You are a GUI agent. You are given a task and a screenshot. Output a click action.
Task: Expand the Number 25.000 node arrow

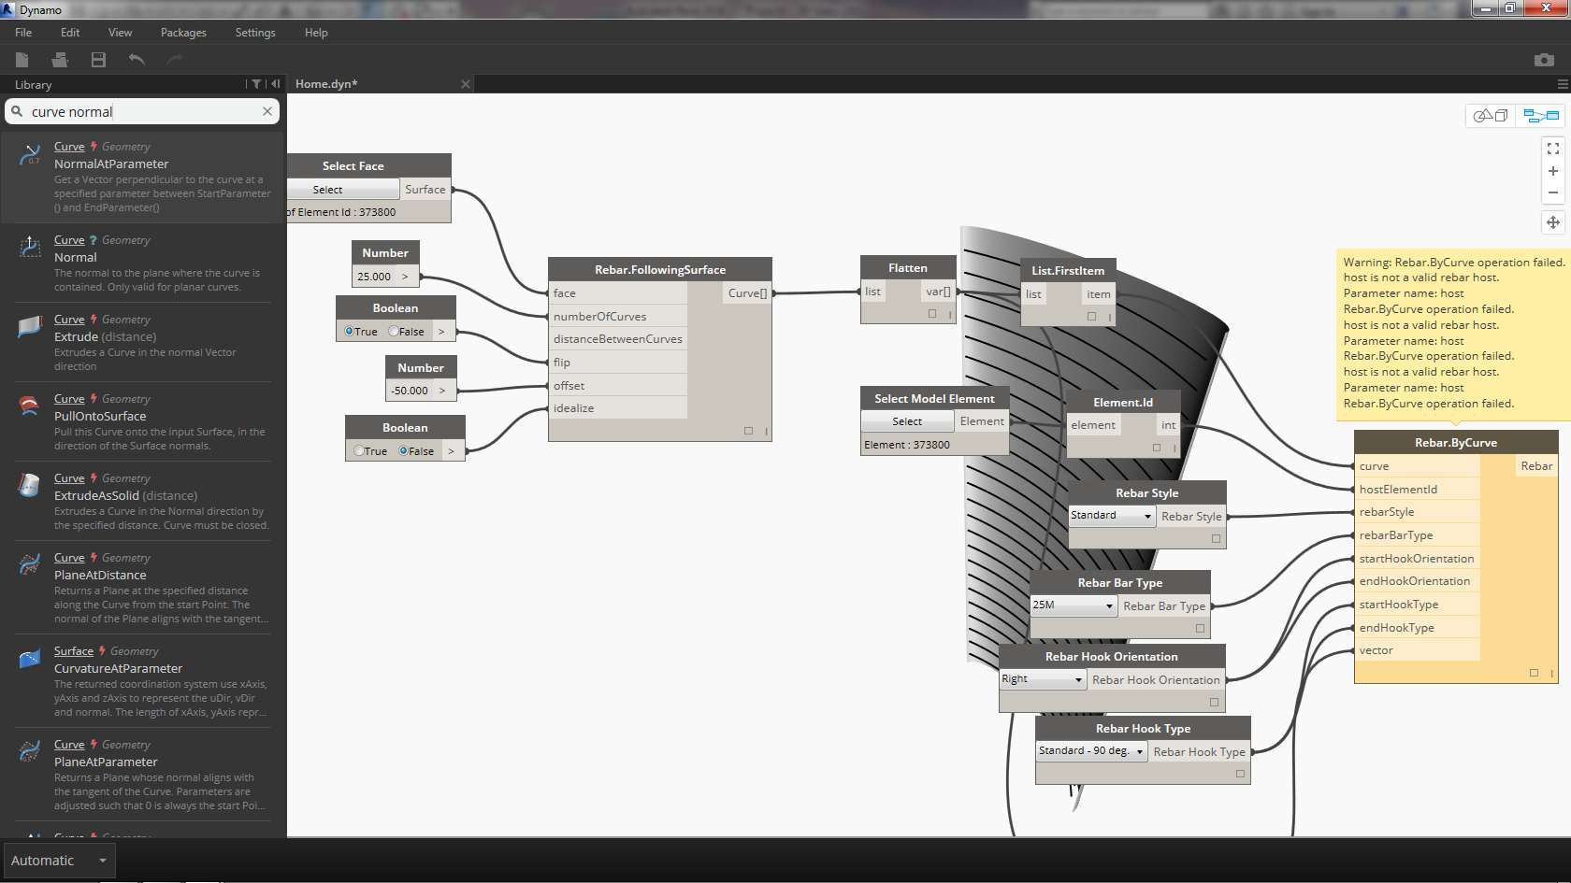(x=405, y=277)
